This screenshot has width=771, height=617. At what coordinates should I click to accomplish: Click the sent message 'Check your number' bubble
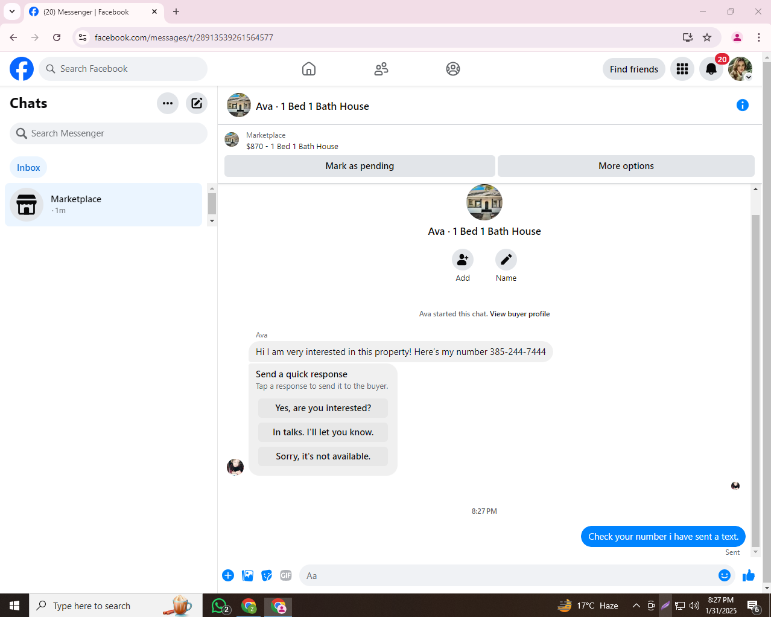pyautogui.click(x=664, y=537)
